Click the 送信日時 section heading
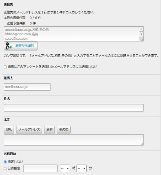This screenshot has width=161, height=175. (x=10, y=154)
